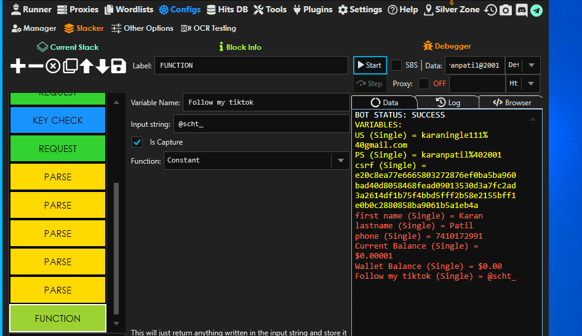
Task: Click the remove block minus icon
Action: click(x=36, y=66)
